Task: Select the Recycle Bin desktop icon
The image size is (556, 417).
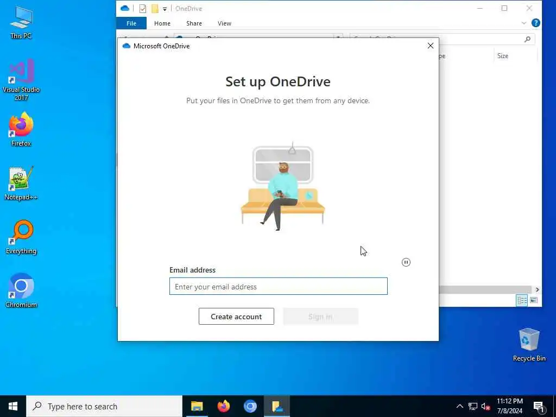Action: 529,345
